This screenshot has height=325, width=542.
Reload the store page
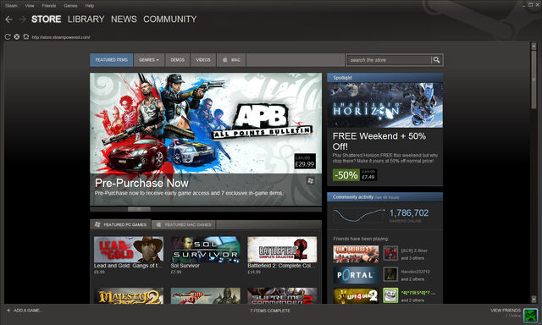coord(8,36)
